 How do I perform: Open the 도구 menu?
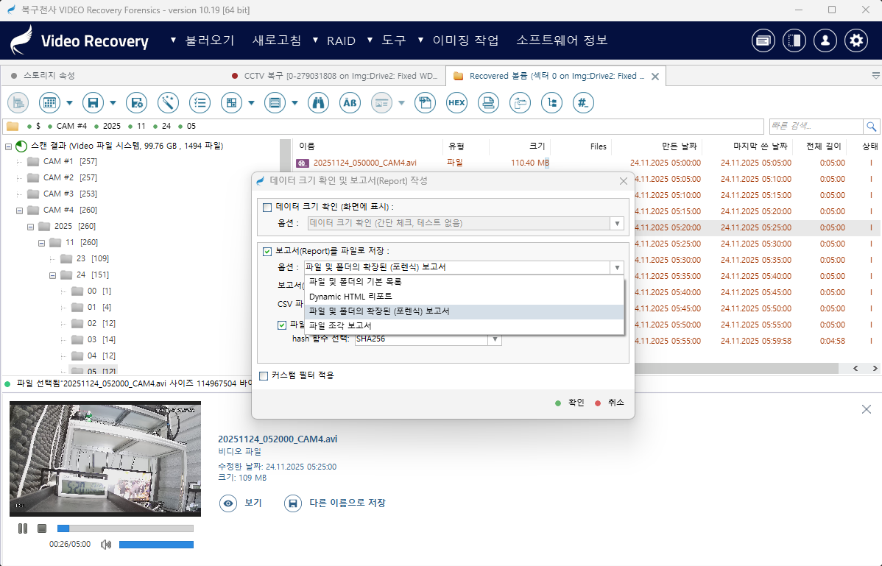coord(393,40)
